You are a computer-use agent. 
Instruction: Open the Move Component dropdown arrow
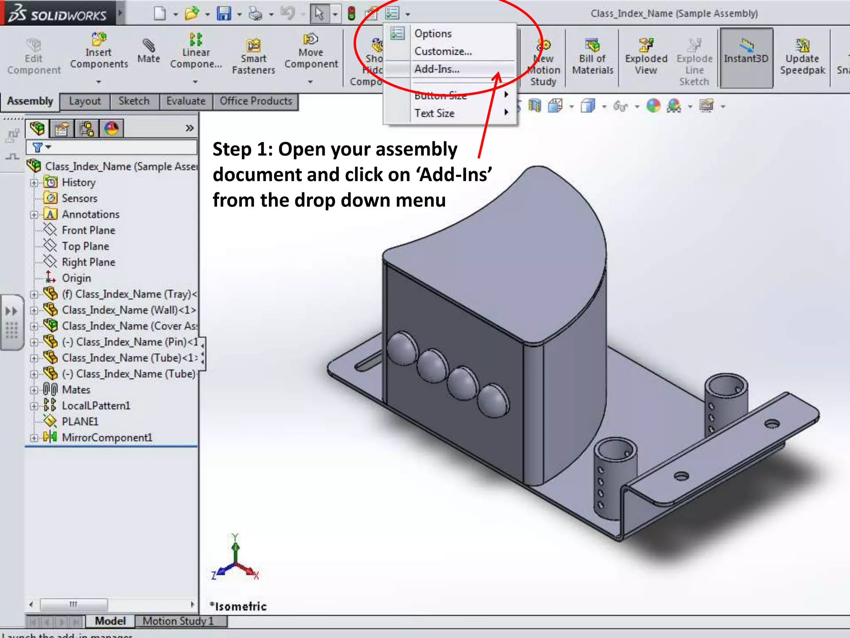tap(310, 82)
